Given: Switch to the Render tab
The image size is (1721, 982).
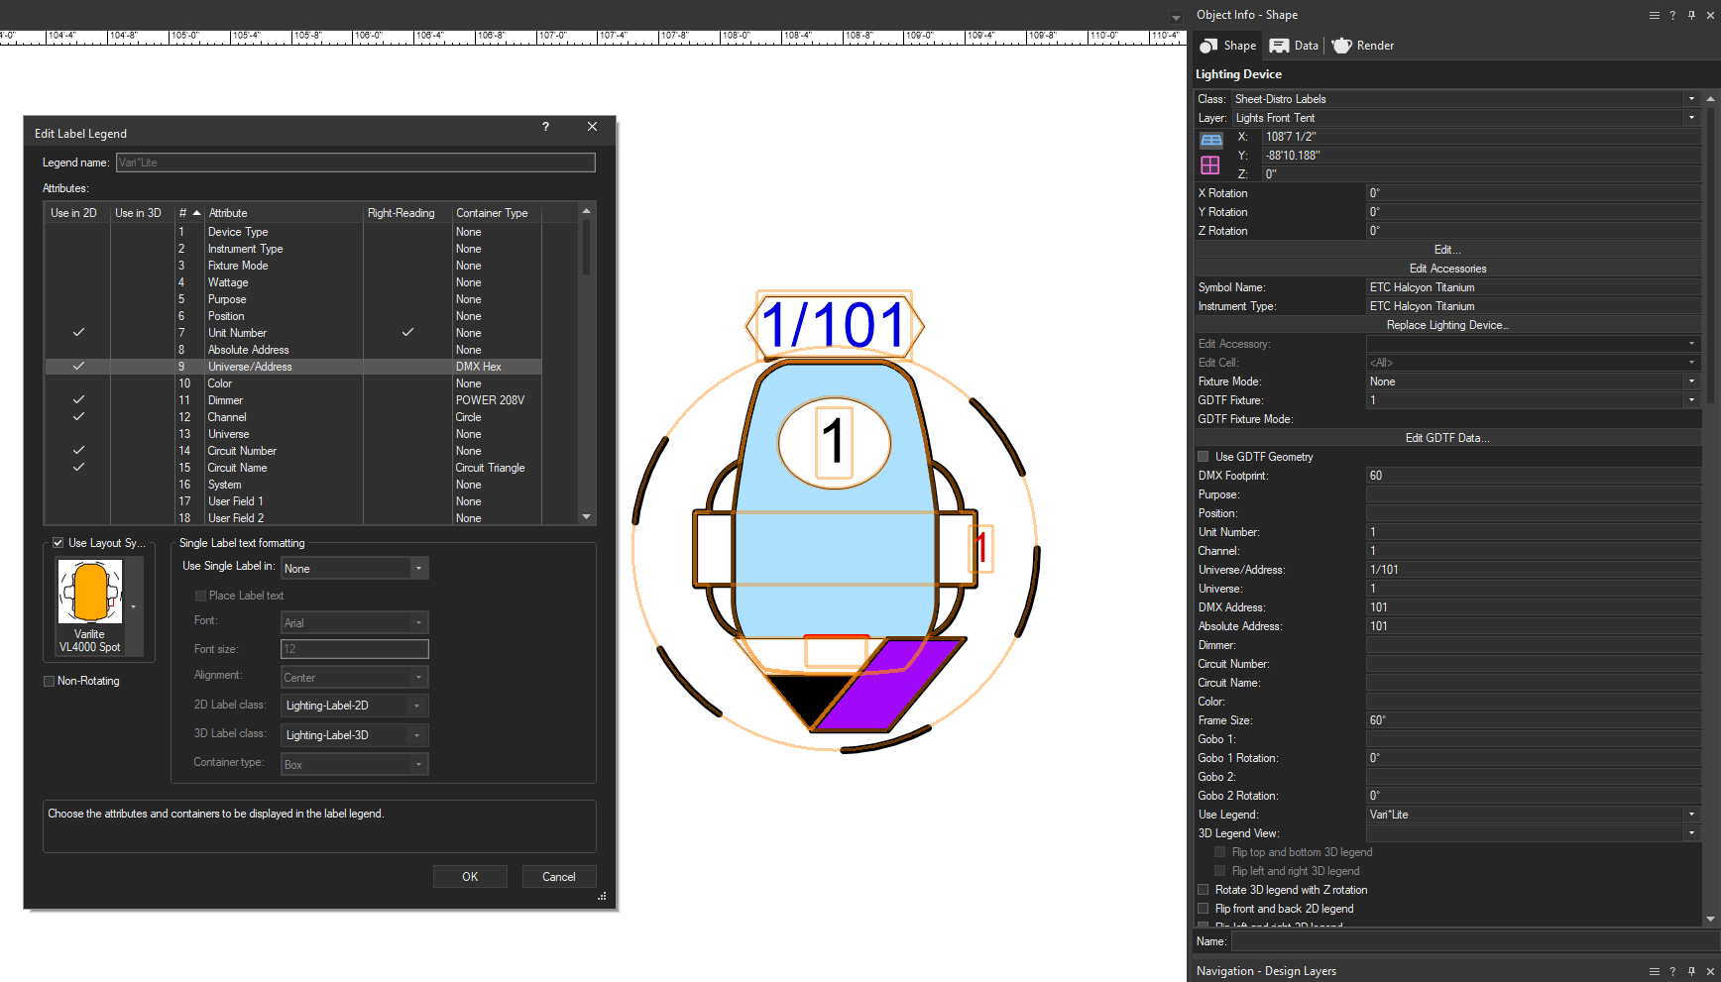Looking at the screenshot, I should pyautogui.click(x=1363, y=46).
